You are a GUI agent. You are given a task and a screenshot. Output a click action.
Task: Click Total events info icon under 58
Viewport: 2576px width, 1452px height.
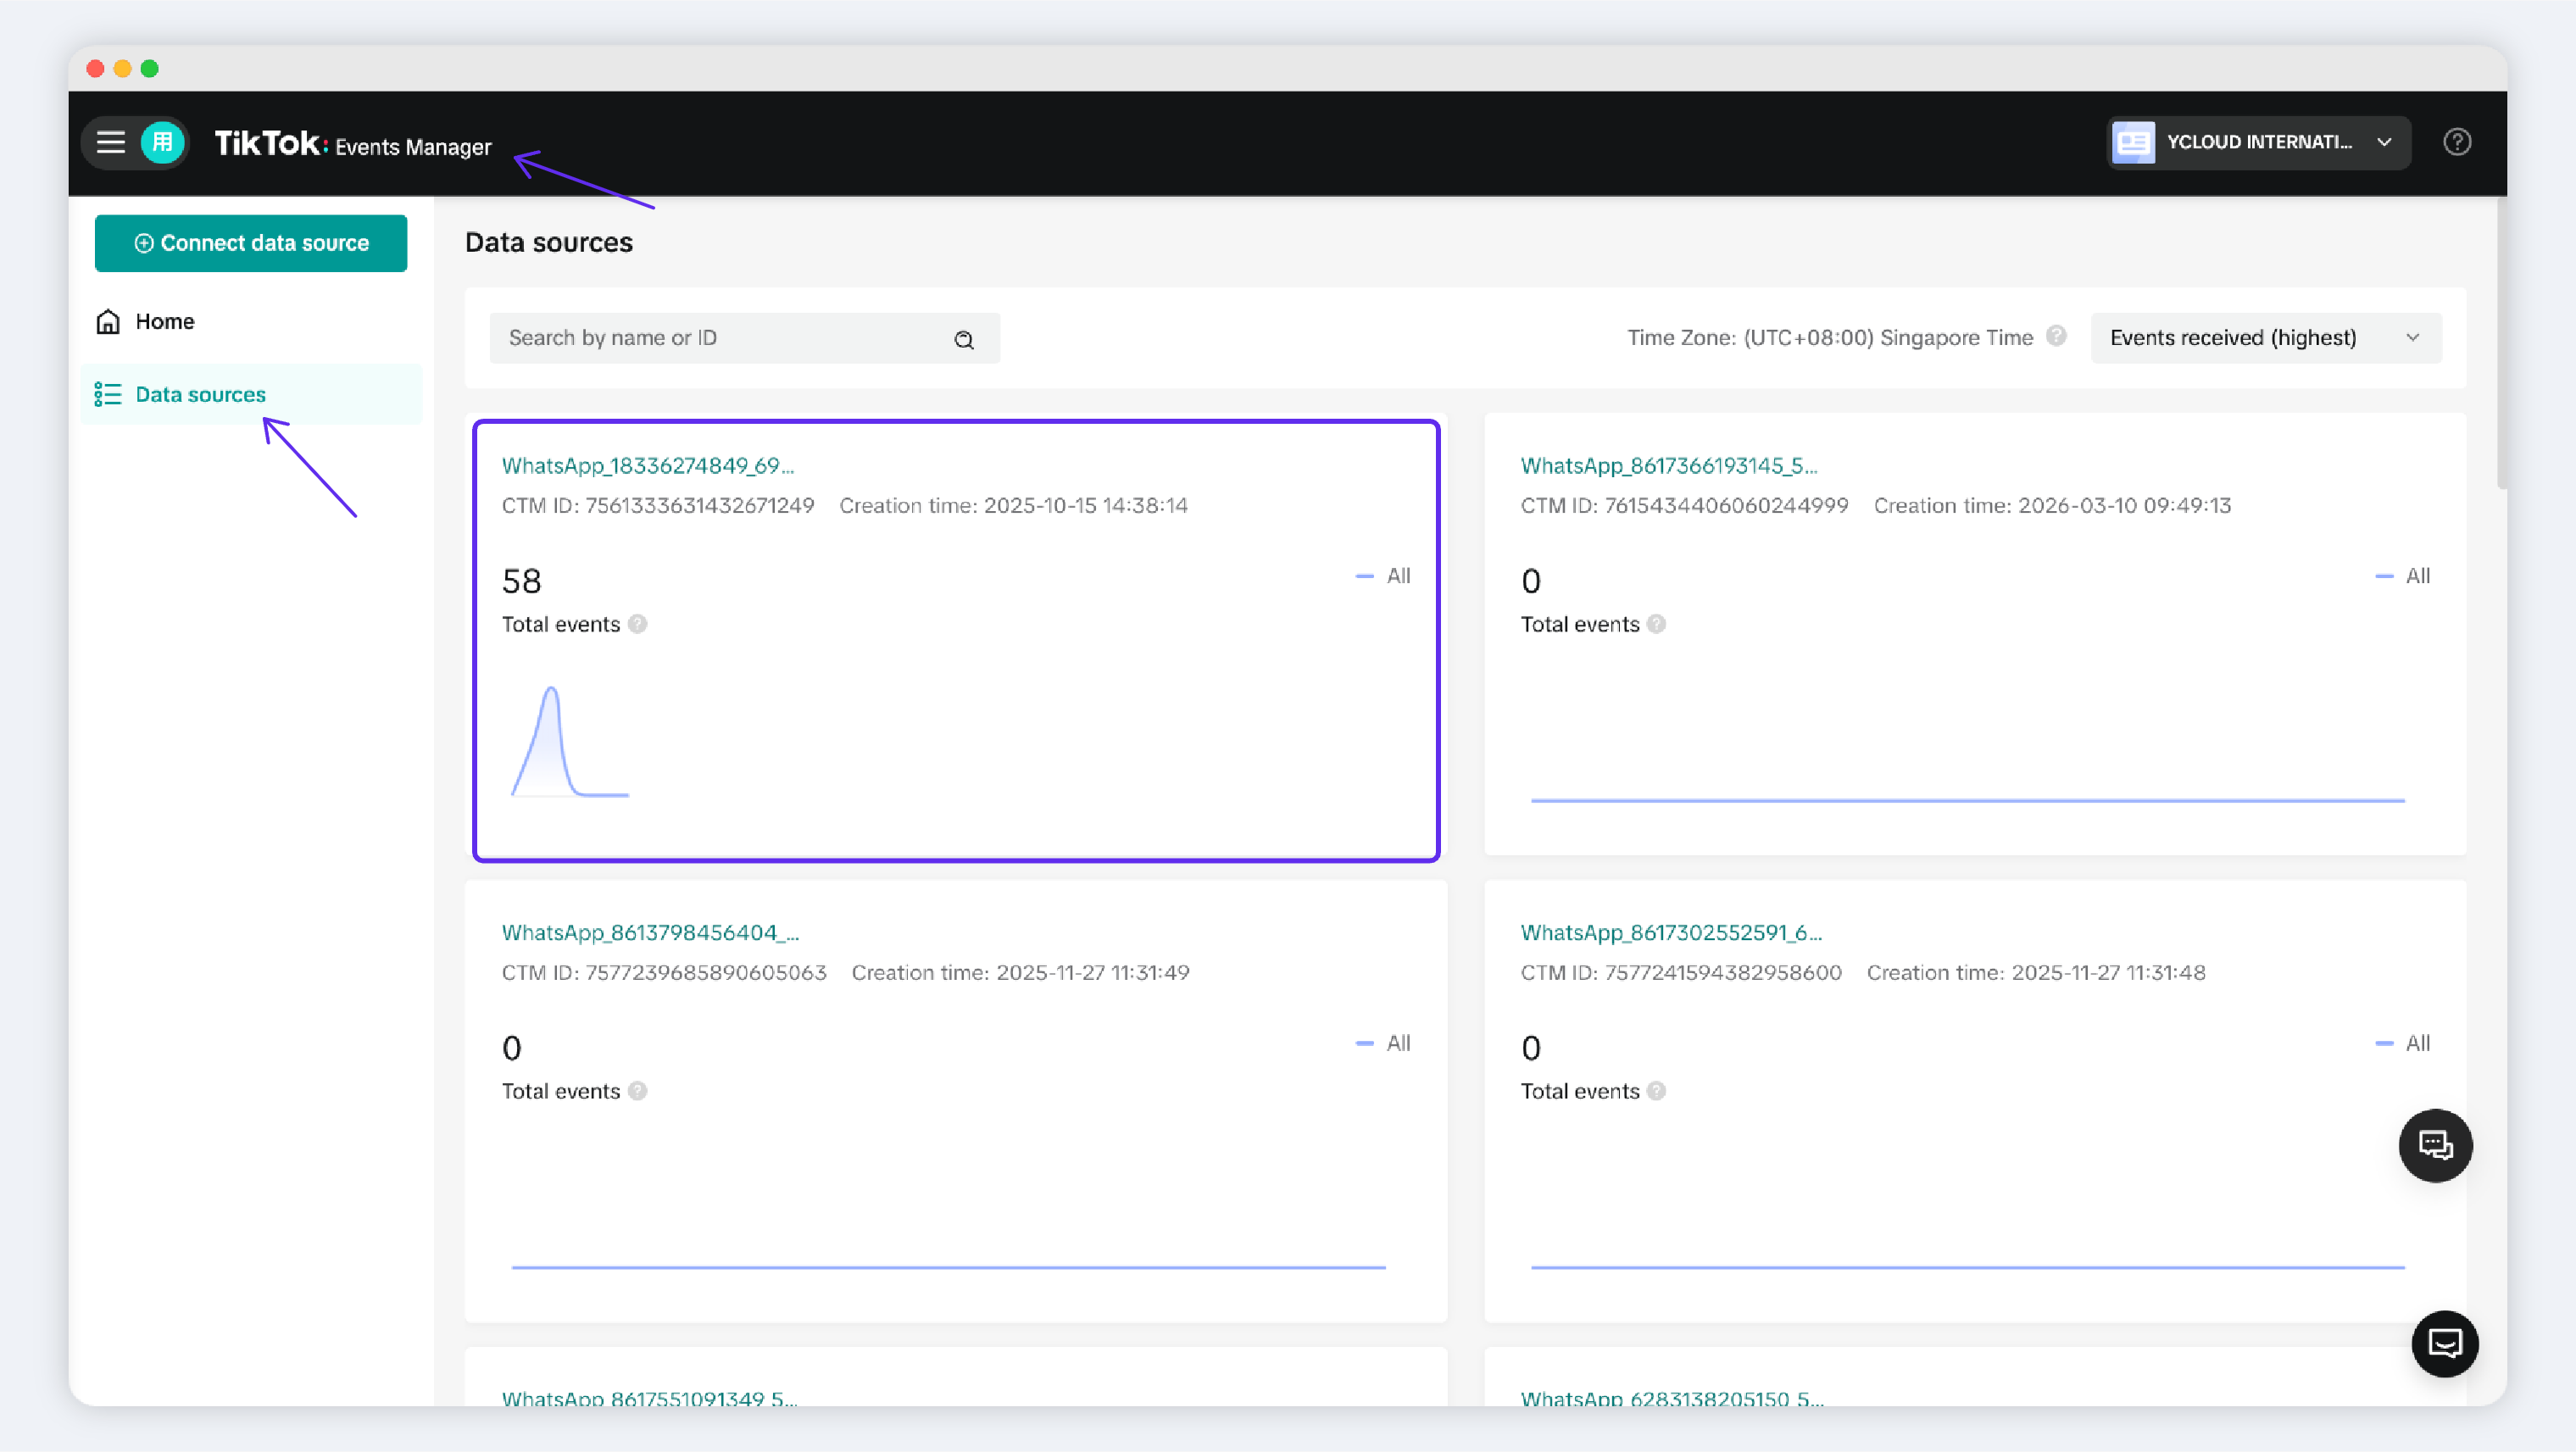click(x=638, y=624)
